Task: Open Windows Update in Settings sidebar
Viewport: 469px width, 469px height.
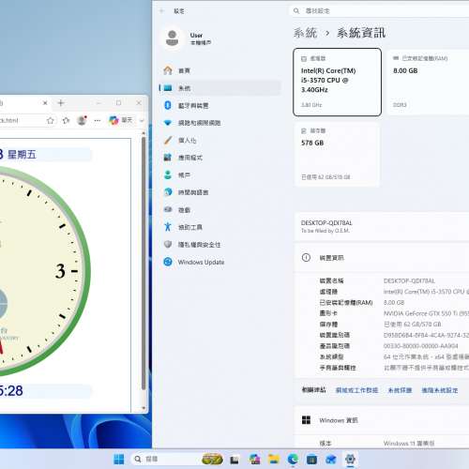Action: coord(219,262)
